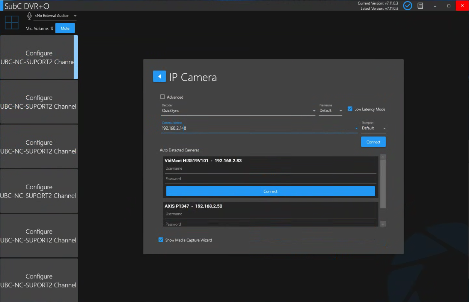This screenshot has width=469, height=302.
Task: Click the microphone icon
Action: 29,16
